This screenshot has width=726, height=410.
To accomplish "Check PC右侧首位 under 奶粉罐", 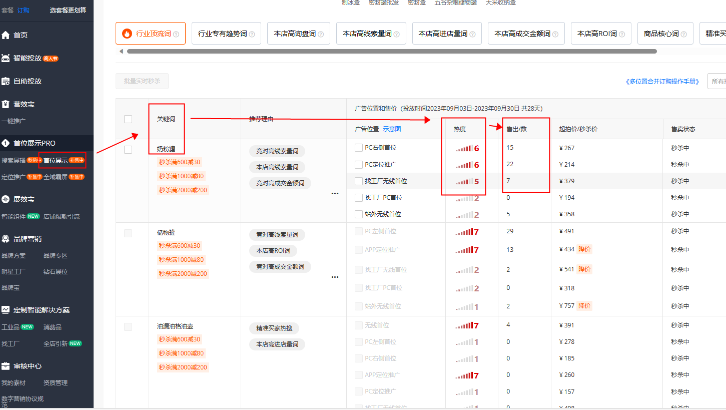I will (x=358, y=148).
